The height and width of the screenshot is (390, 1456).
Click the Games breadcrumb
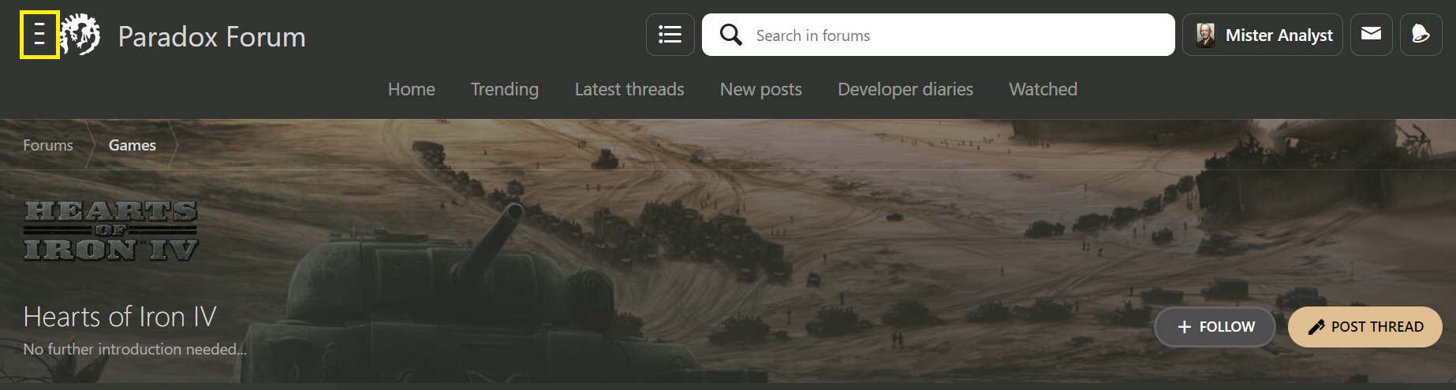coord(133,145)
